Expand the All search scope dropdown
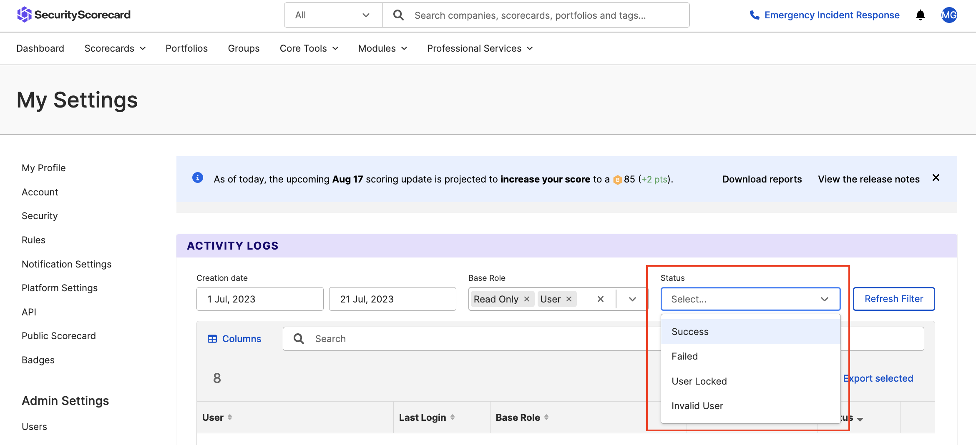 332,15
